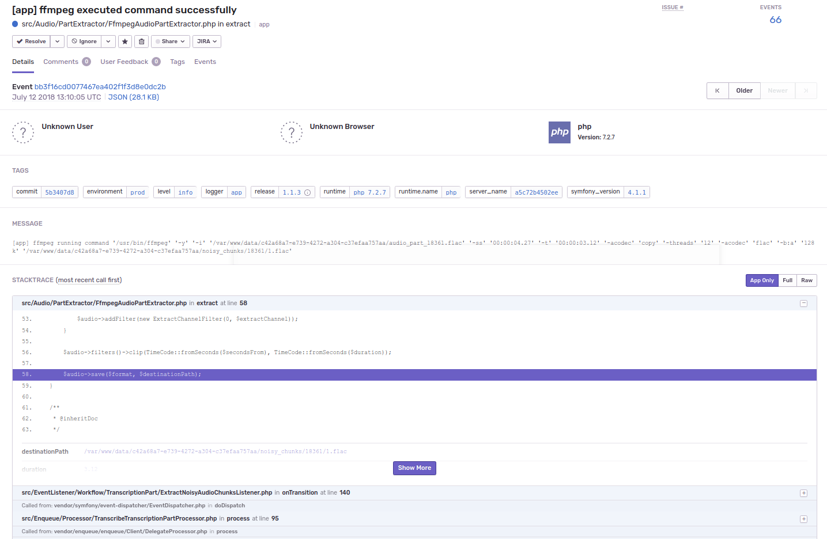This screenshot has height=539, width=827.
Task: Open the events count 66 link
Action: pyautogui.click(x=776, y=20)
